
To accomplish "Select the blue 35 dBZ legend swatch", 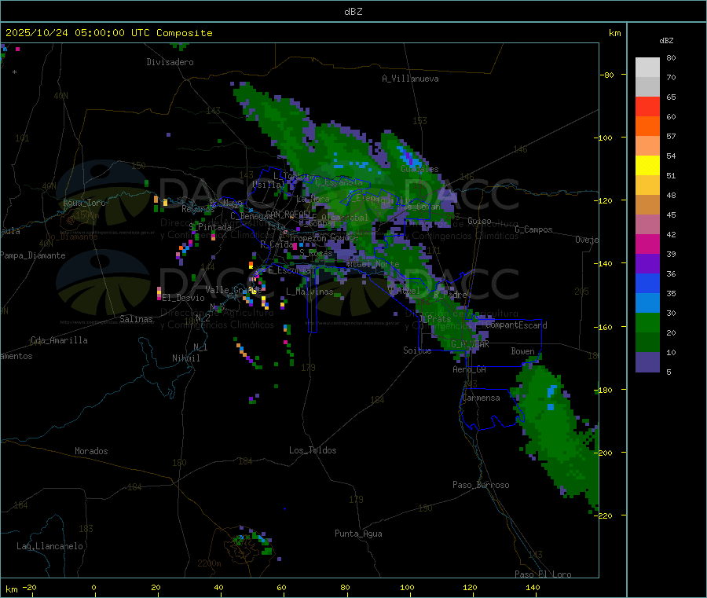I will pyautogui.click(x=647, y=283).
